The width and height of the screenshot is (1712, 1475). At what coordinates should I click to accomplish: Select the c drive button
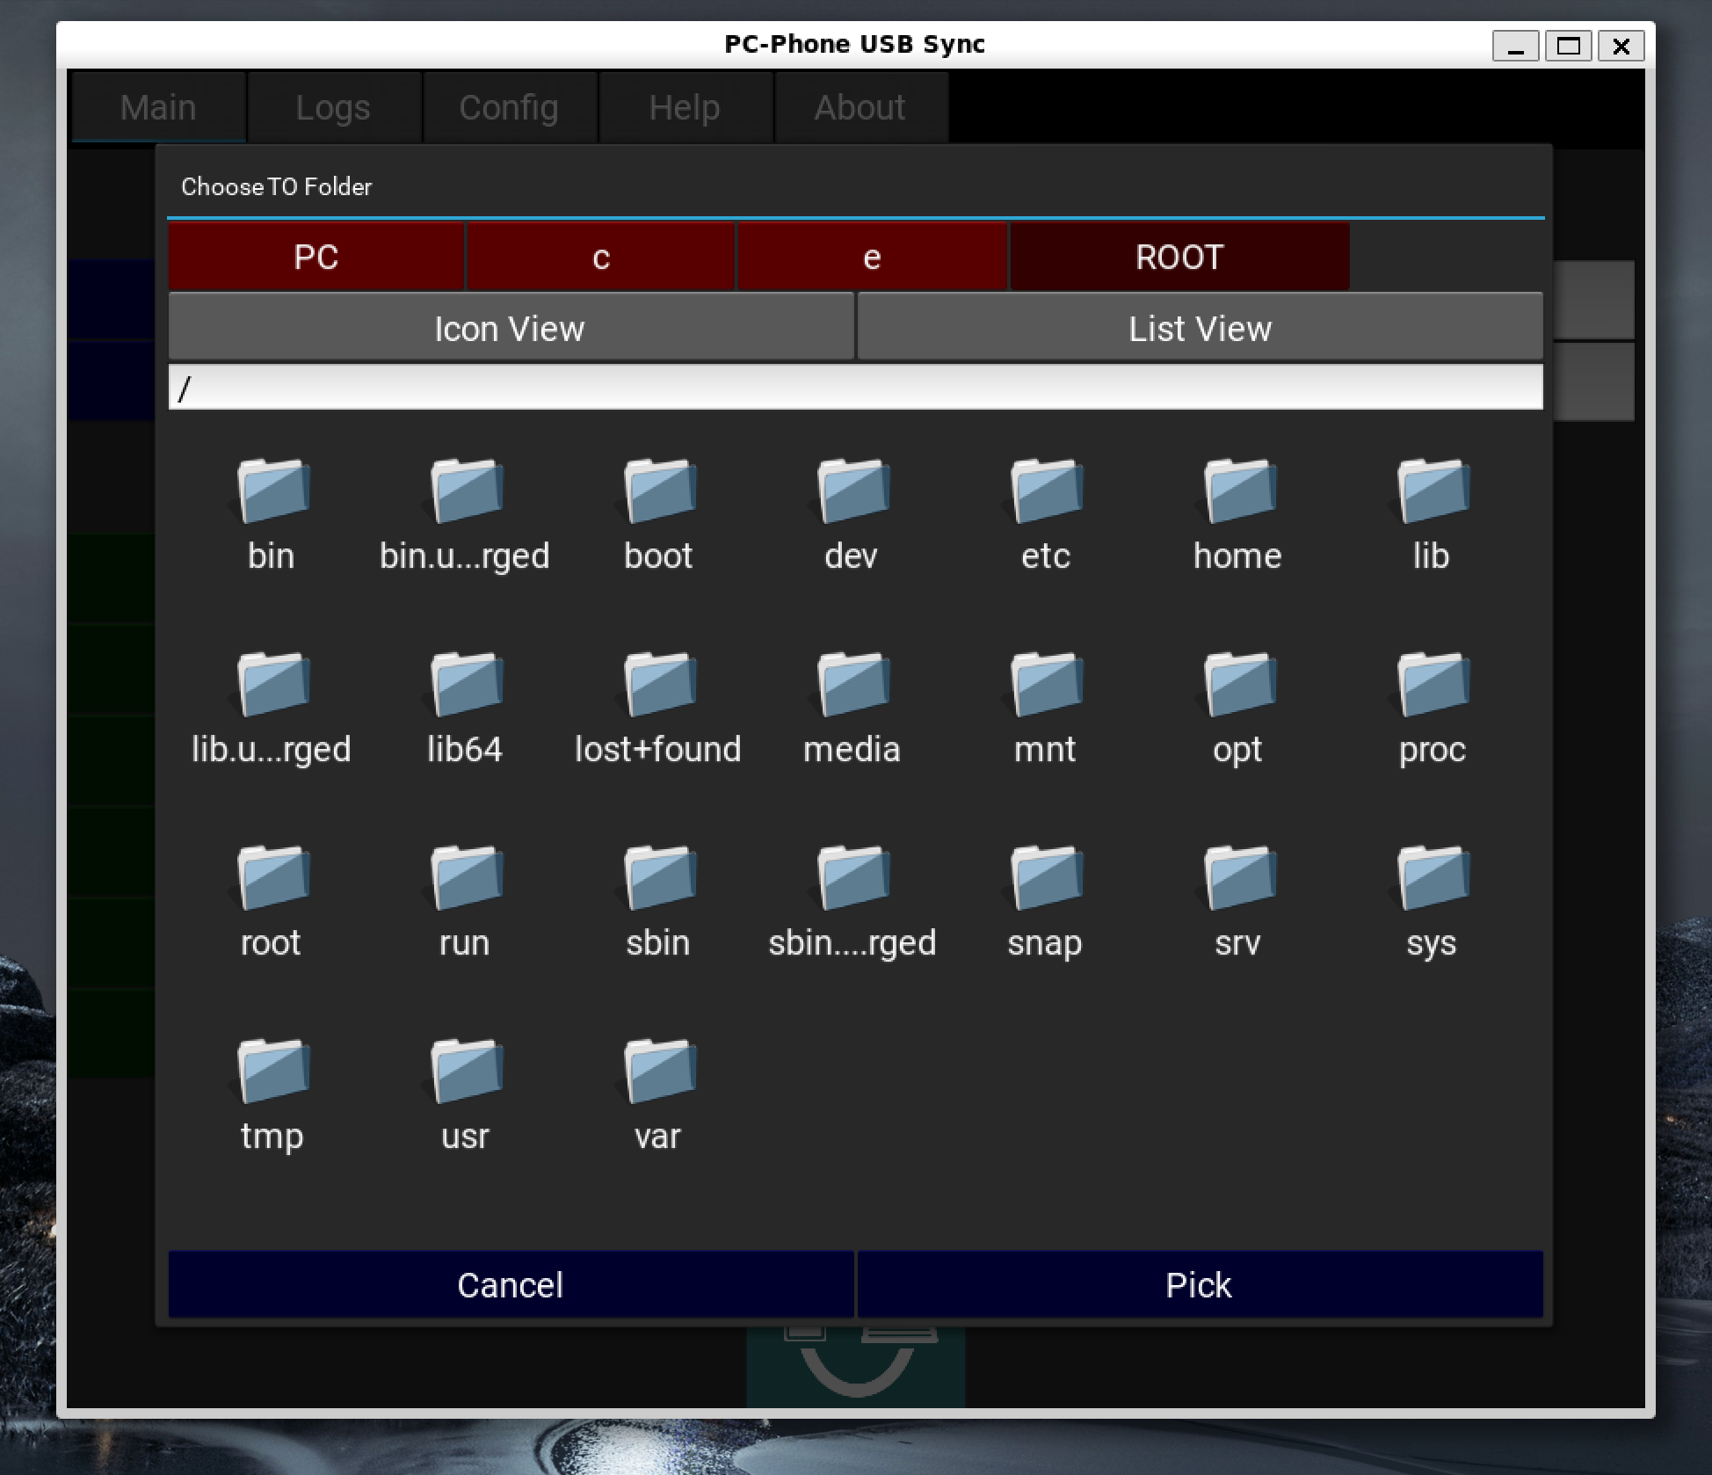tap(600, 257)
